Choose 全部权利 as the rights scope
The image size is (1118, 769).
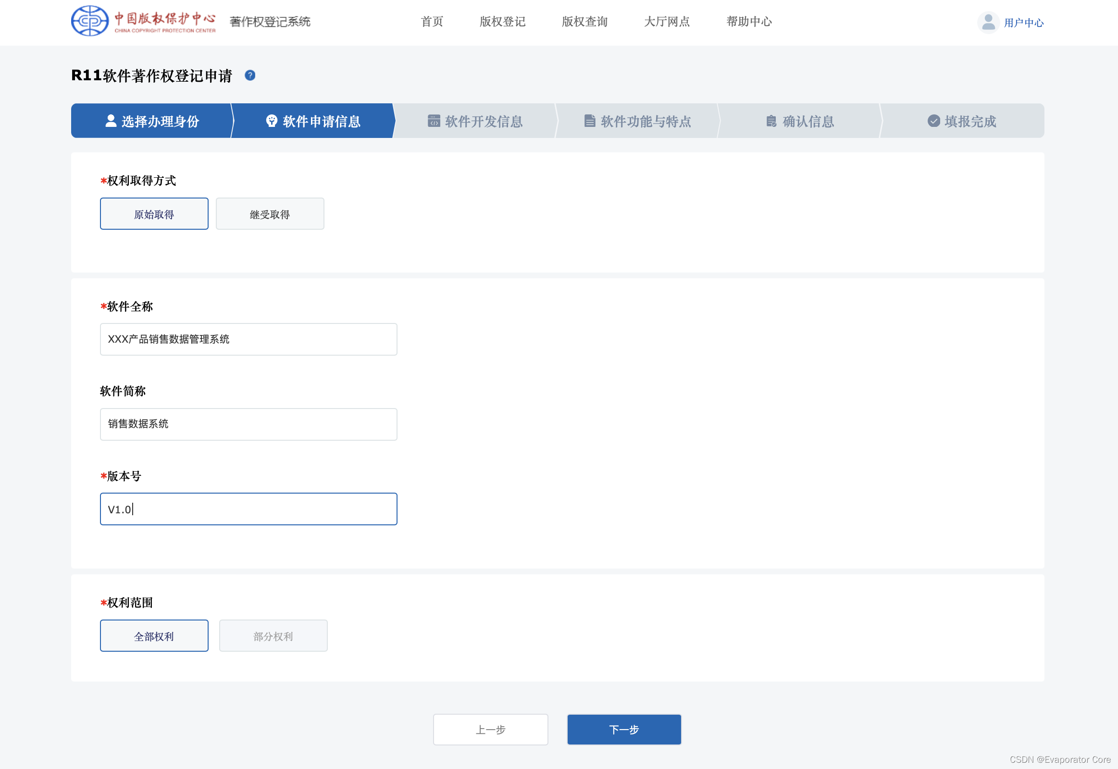click(154, 636)
